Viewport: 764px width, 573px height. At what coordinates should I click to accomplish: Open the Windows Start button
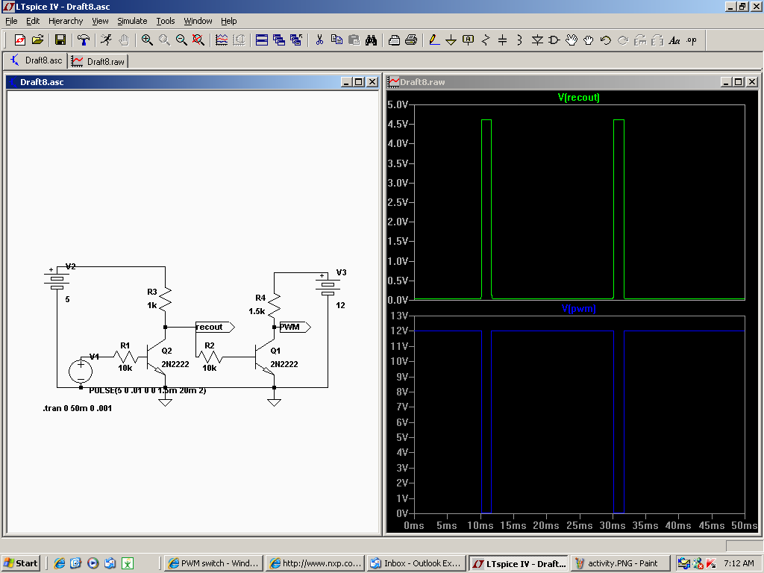click(20, 563)
